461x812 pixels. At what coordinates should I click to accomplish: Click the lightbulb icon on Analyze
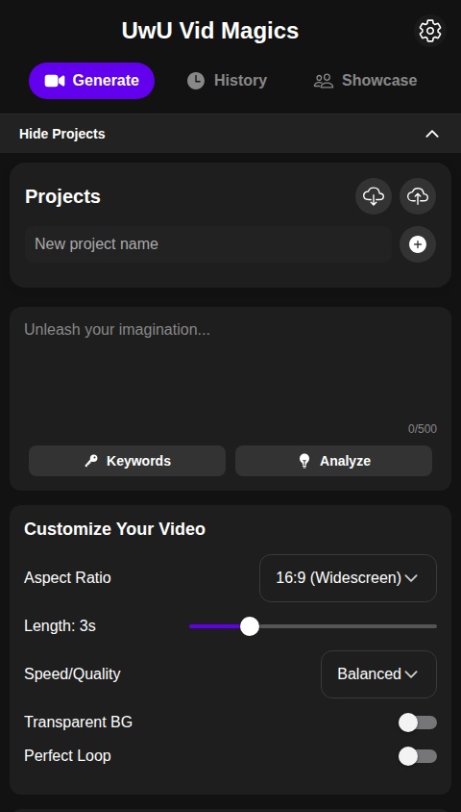click(x=304, y=461)
